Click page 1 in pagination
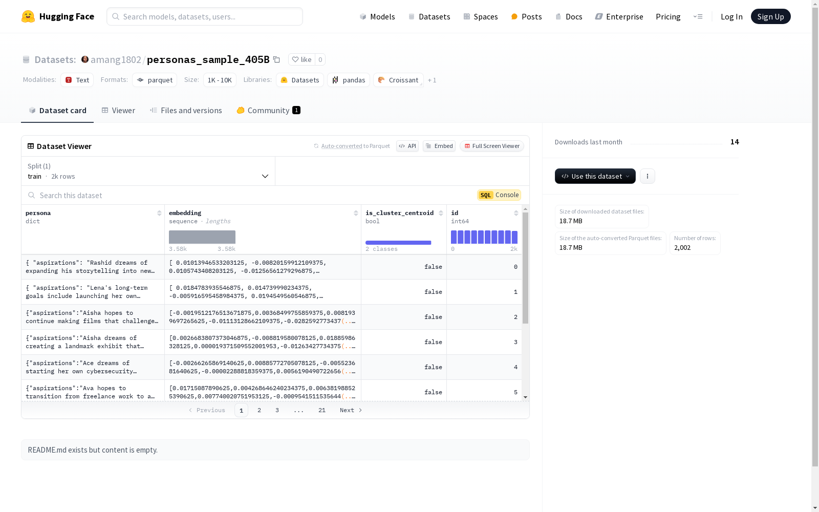 pyautogui.click(x=241, y=410)
